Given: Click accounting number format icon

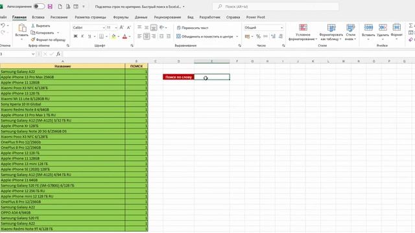Looking at the screenshot, I should click(247, 36).
